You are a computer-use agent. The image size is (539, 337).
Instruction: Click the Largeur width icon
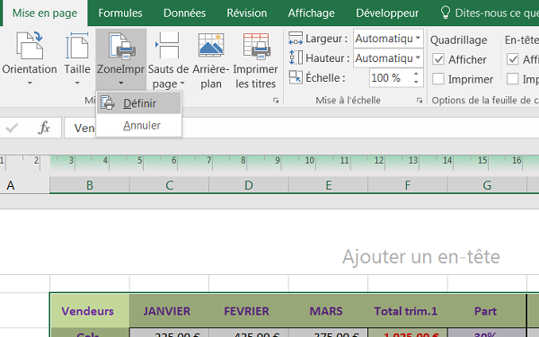click(x=296, y=39)
